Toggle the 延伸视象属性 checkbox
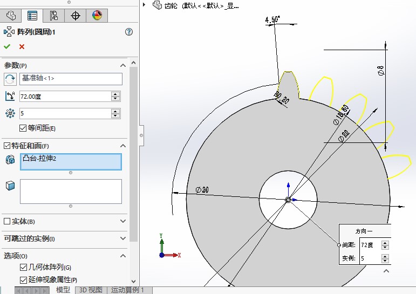Viewport: 416px width, 294px height. 23,279
